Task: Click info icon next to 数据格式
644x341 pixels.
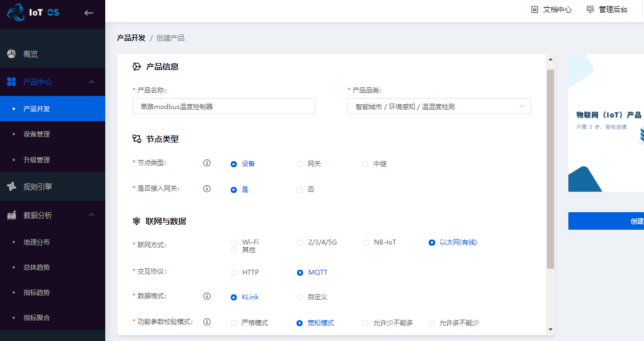Action: click(x=207, y=296)
